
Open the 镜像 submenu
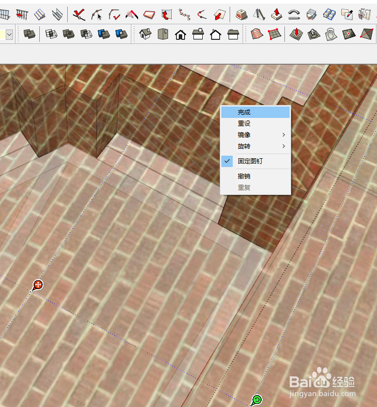pyautogui.click(x=255, y=135)
